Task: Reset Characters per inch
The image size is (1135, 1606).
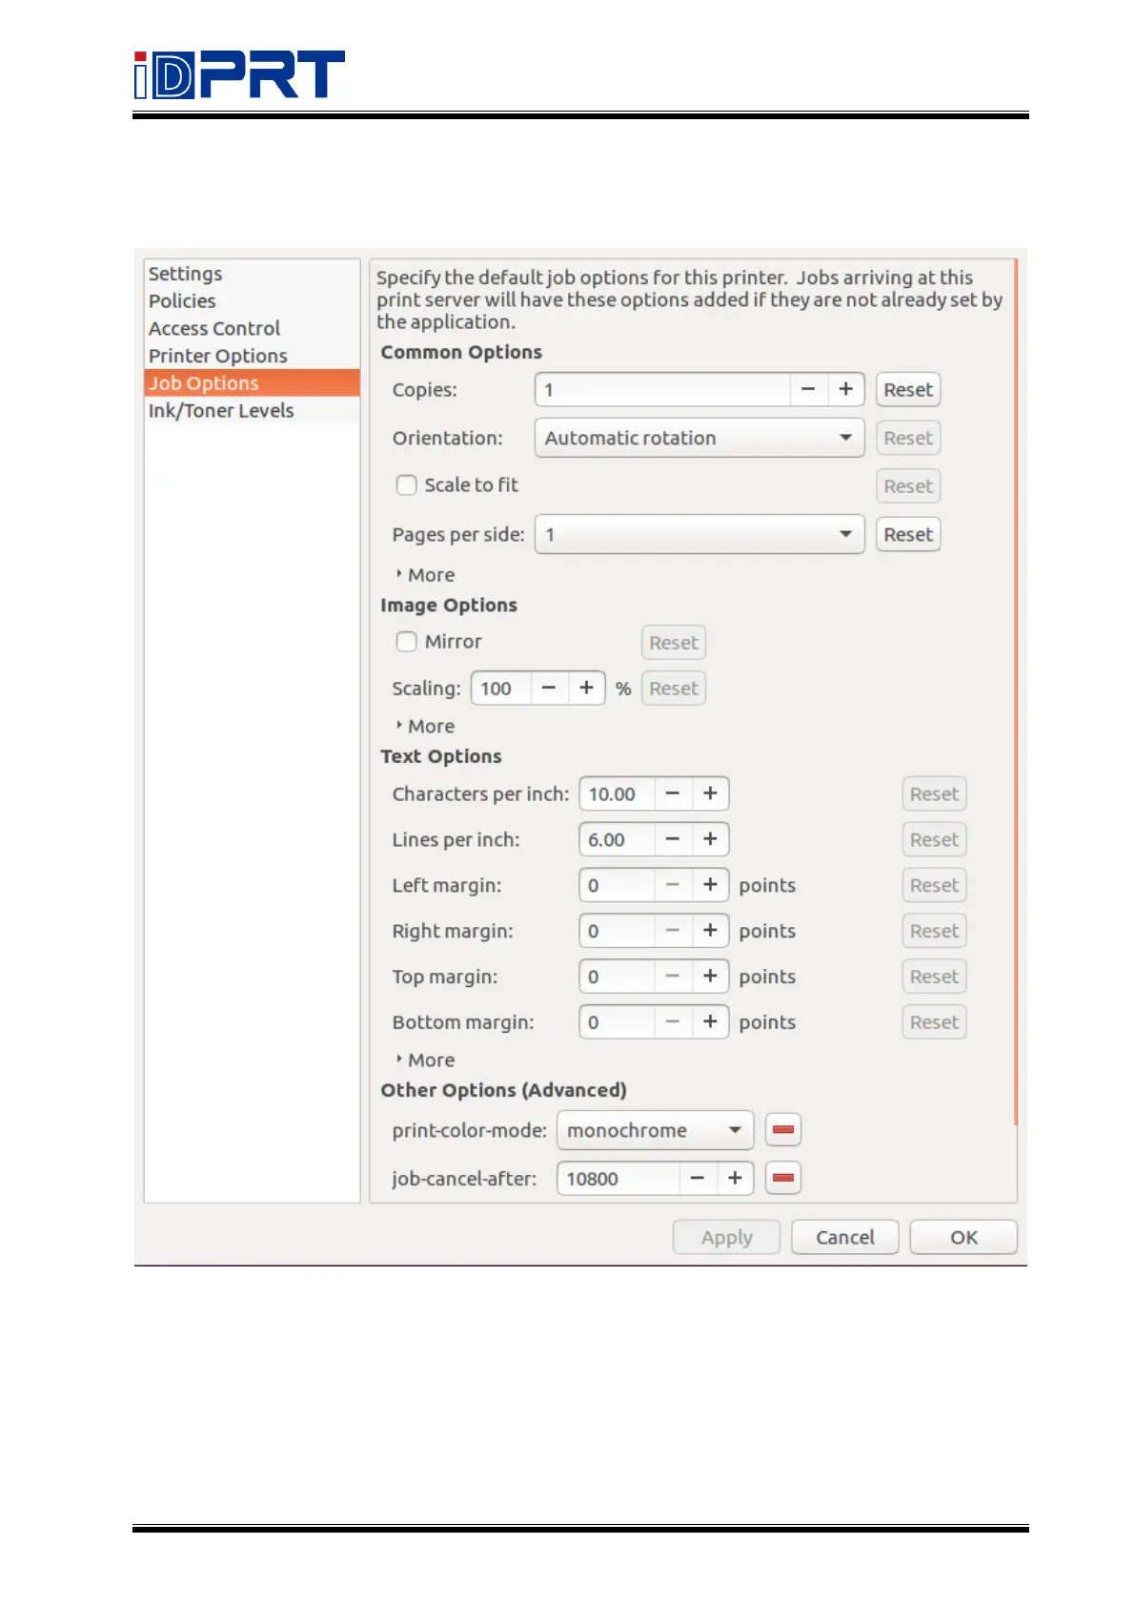Action: point(934,793)
